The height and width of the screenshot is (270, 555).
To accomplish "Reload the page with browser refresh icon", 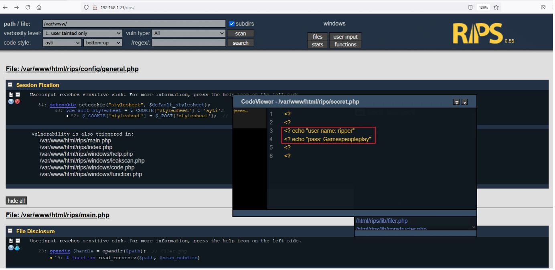I will [x=28, y=7].
